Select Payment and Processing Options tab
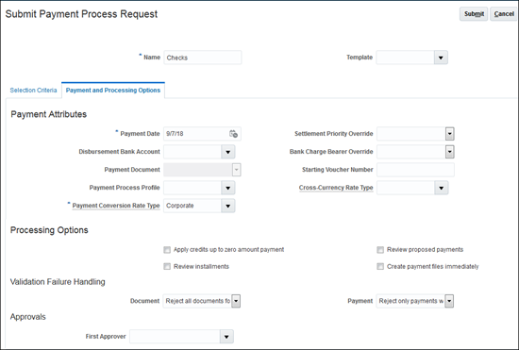 point(113,90)
